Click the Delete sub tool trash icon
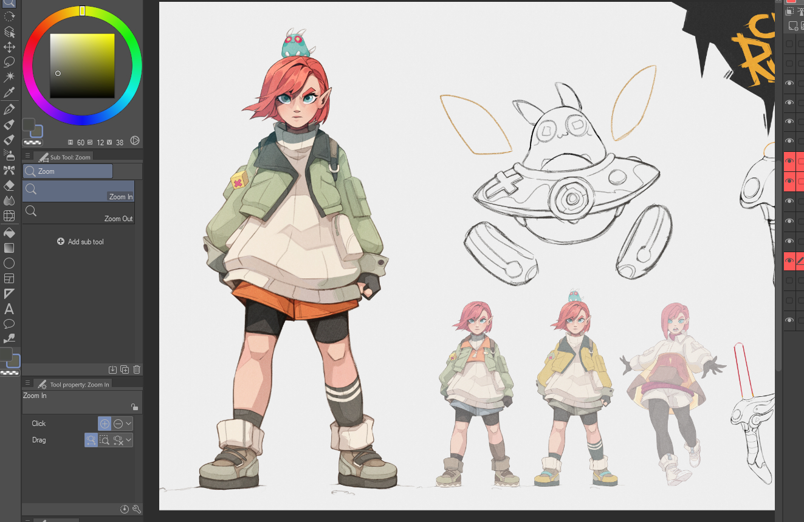Screen dimensions: 804x522 point(137,369)
